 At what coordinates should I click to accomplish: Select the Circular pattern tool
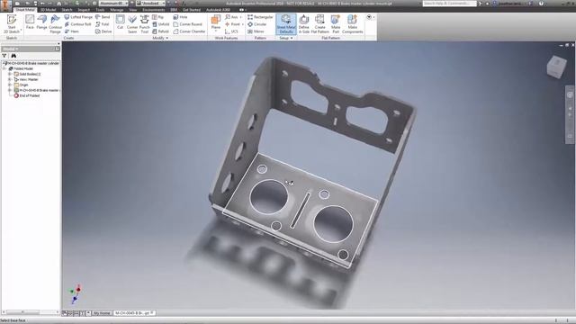click(x=256, y=24)
